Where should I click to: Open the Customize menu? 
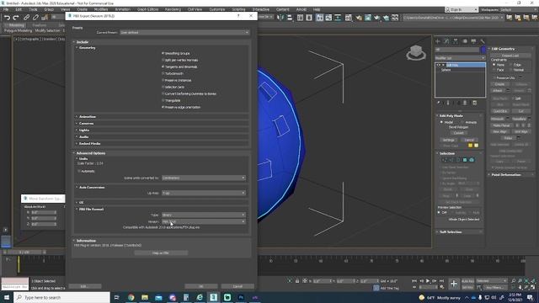point(217,9)
